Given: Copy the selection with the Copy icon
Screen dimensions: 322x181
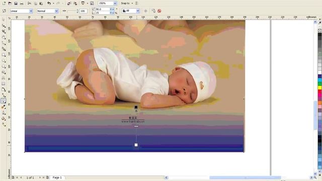Looking at the screenshot, I should coord(35,4).
